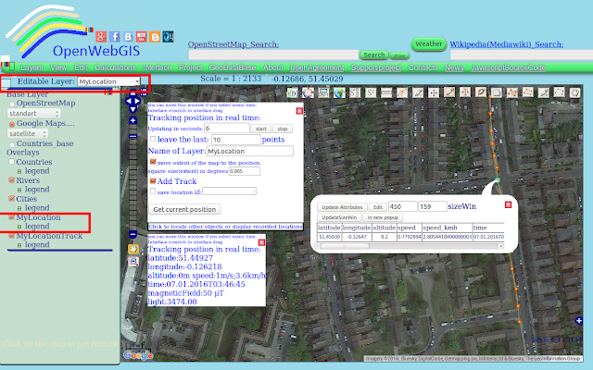Open the orange Blogger icon
Viewport: 593px width, 370px height.
coord(155,37)
